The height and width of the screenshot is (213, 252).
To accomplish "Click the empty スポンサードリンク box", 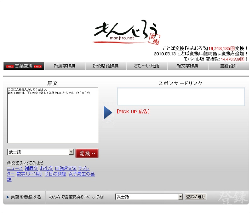I will click(181, 96).
